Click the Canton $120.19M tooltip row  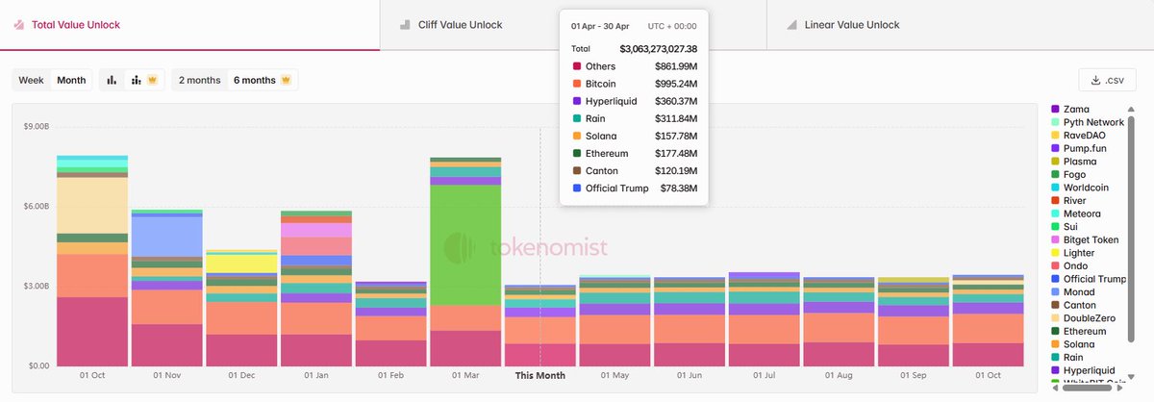coord(634,170)
